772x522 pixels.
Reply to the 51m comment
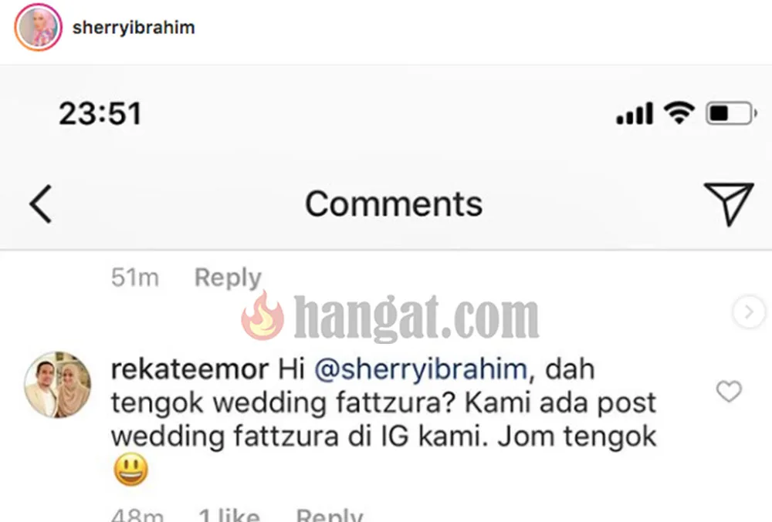(228, 278)
